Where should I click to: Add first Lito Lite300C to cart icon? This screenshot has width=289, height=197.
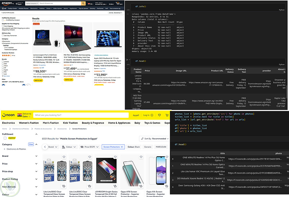[64, 186]
